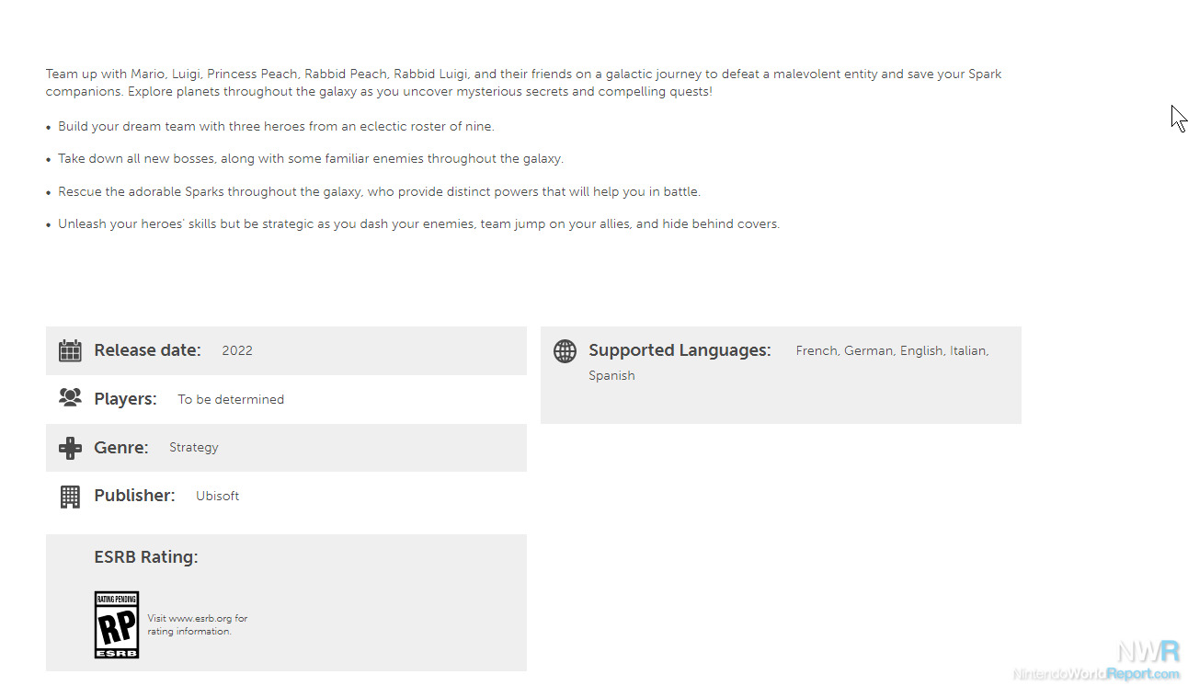Click the calendar icon beside Release date
The image size is (1188, 686).
70,350
